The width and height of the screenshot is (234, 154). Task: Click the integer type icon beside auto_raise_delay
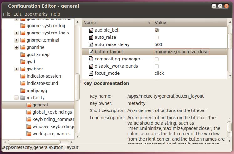(x=91, y=44)
